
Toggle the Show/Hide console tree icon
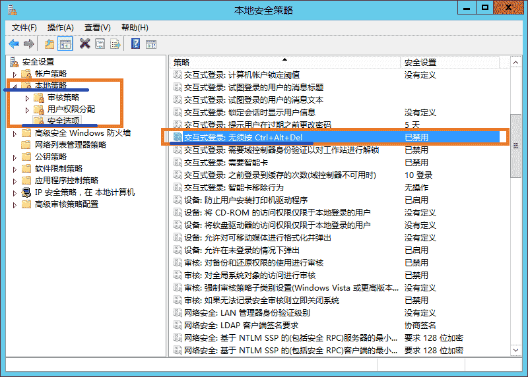pos(65,43)
